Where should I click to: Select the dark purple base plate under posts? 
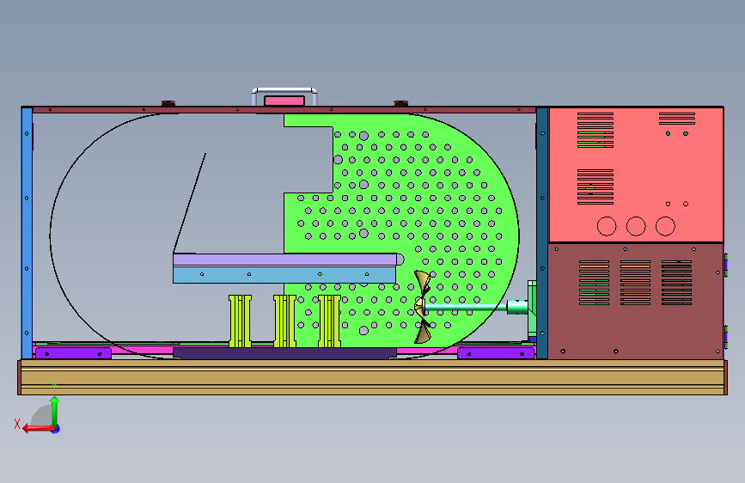coord(284,352)
